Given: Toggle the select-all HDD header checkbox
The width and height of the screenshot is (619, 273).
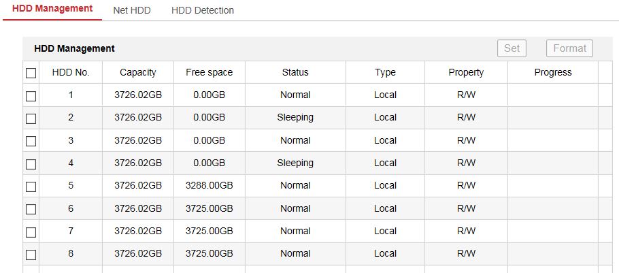Looking at the screenshot, I should tap(31, 73).
